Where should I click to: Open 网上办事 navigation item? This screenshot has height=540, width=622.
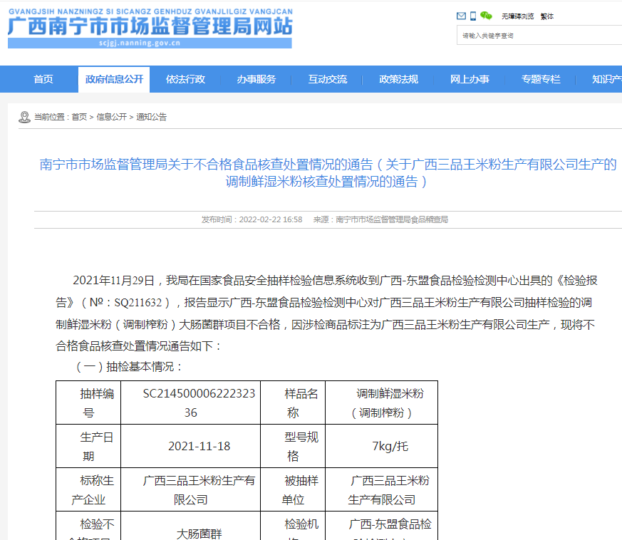click(x=470, y=79)
